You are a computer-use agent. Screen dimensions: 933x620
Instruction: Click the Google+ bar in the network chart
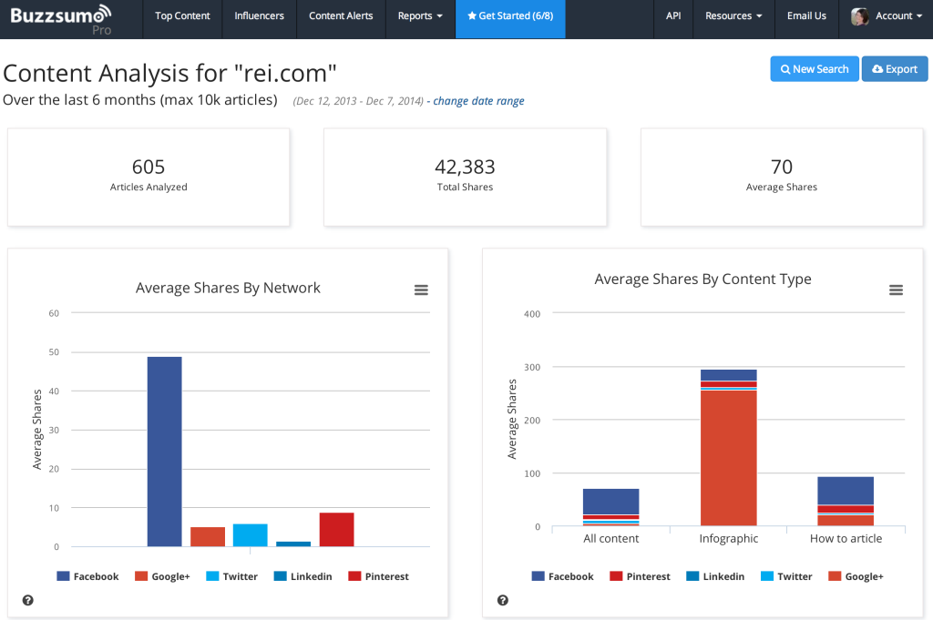point(208,537)
